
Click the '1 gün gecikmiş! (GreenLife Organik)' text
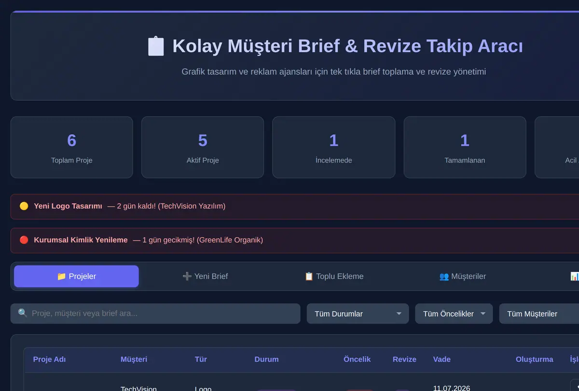pyautogui.click(x=203, y=240)
